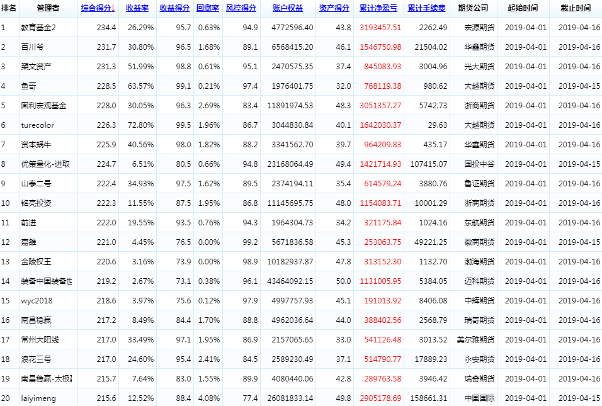This screenshot has width=602, height=406.
Task: Click account equity 4772596.40
Action: tap(292, 28)
